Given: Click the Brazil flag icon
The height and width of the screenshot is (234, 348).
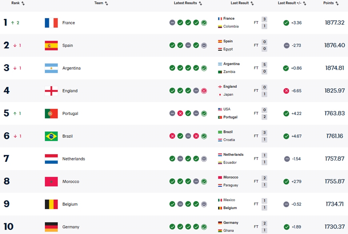Looking at the screenshot, I should tap(51, 136).
